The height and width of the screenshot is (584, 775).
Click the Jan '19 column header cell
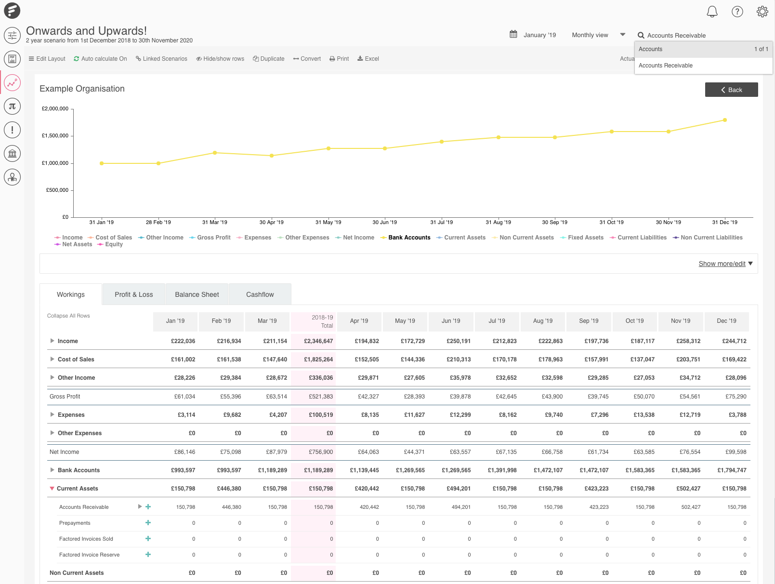click(x=175, y=321)
